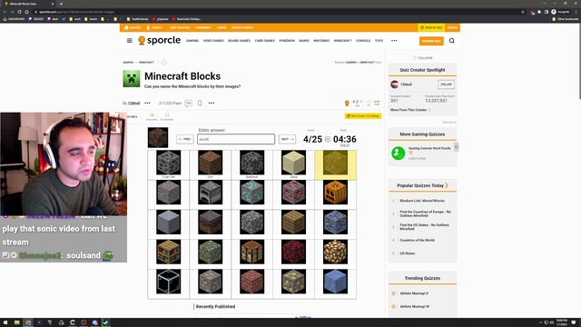Select the jack-o-lantern block image
The width and height of the screenshot is (581, 327).
(335, 192)
